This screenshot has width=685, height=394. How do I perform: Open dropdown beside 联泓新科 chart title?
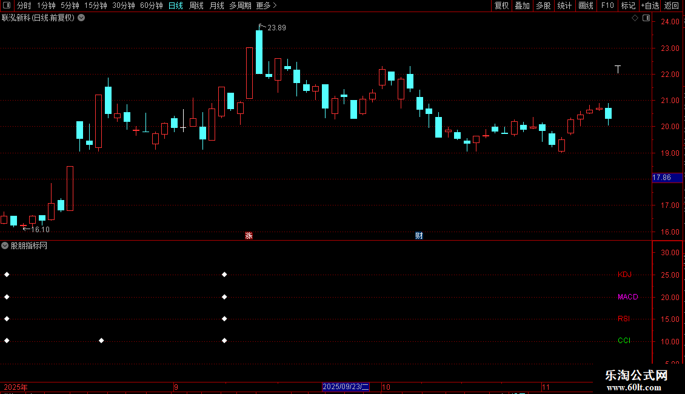pos(81,18)
